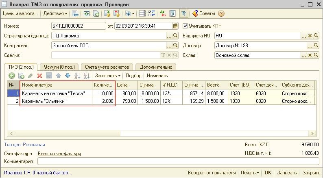Toggle Учитывать КПН checkbox
The width and height of the screenshot is (323, 178).
pyautogui.click(x=186, y=26)
